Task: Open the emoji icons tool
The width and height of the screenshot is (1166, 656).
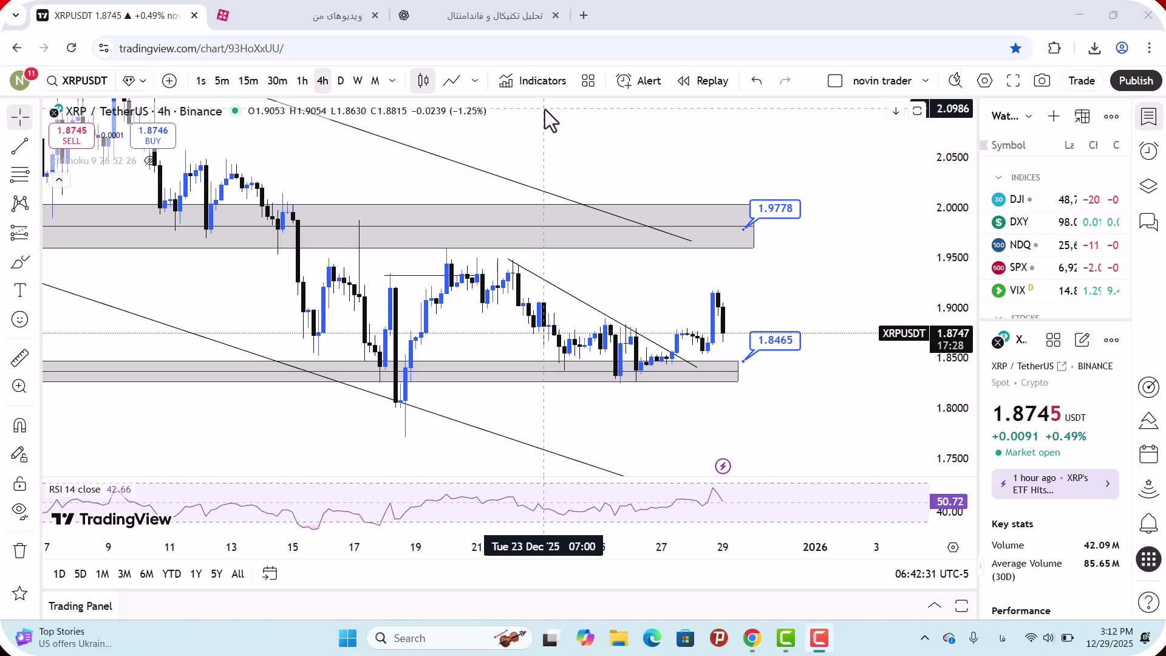Action: click(x=19, y=319)
